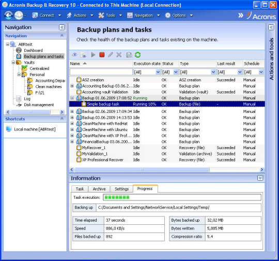This screenshot has width=279, height=261.
Task: Collapse the Personal vaults tree node
Action: tap(19, 75)
